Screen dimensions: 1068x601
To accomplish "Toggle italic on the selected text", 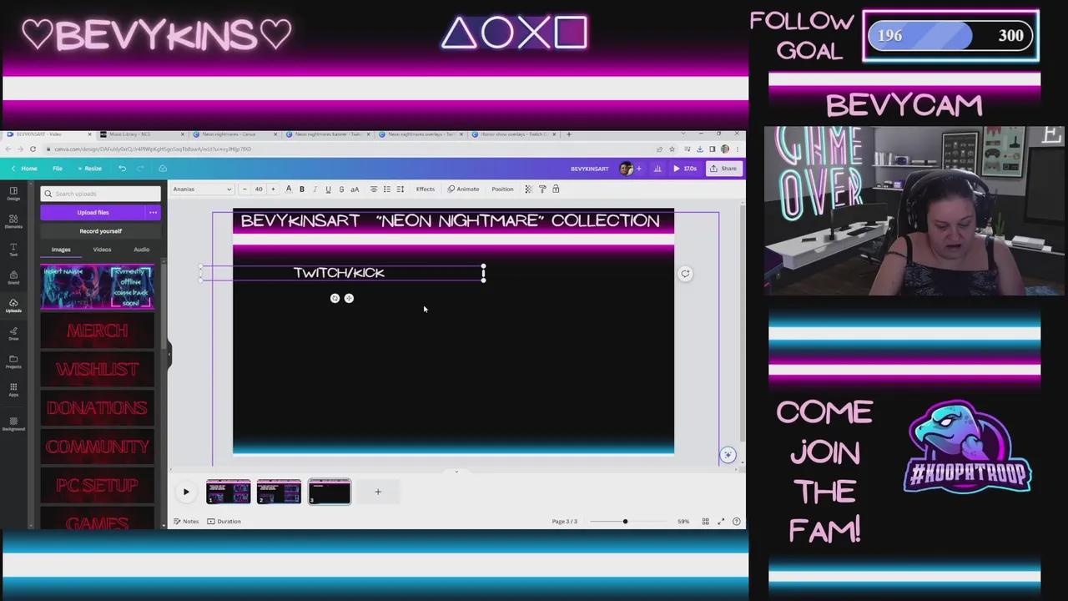I will [x=315, y=189].
